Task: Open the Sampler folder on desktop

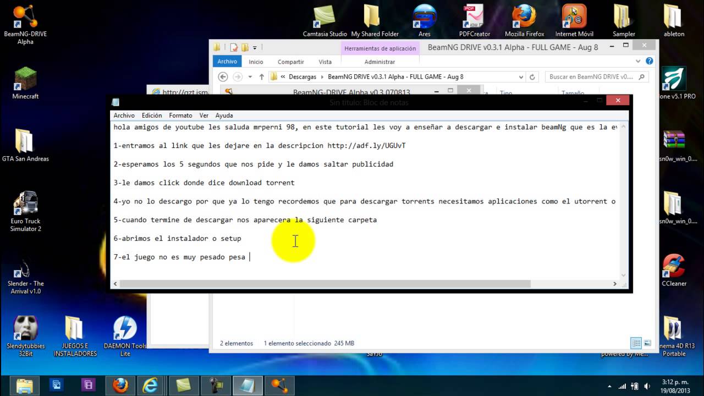Action: [624, 21]
